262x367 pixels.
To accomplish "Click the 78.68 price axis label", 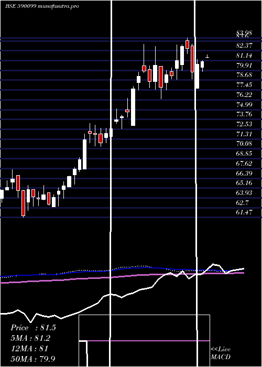I will (x=244, y=75).
